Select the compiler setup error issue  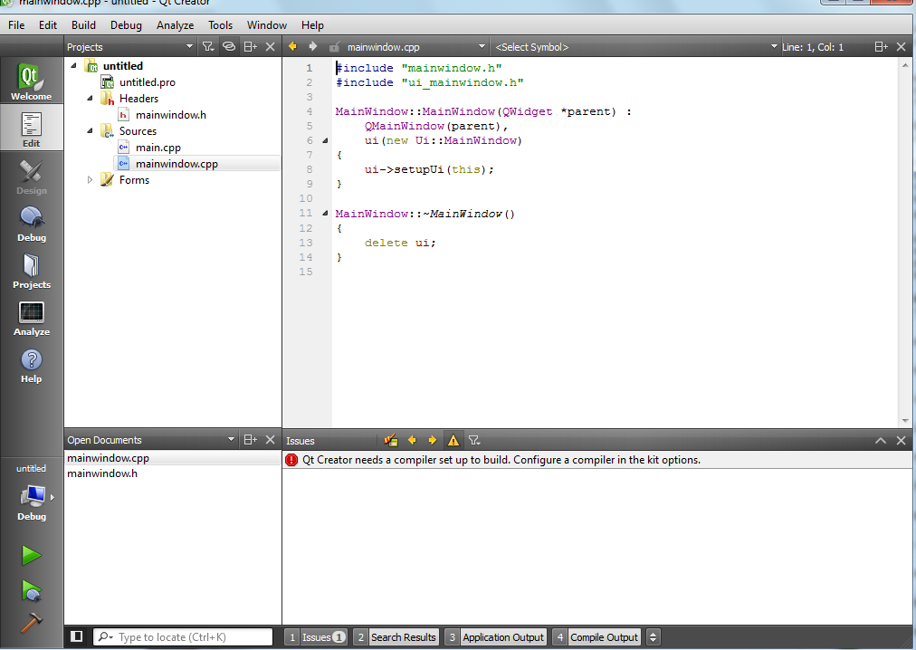[x=597, y=460]
